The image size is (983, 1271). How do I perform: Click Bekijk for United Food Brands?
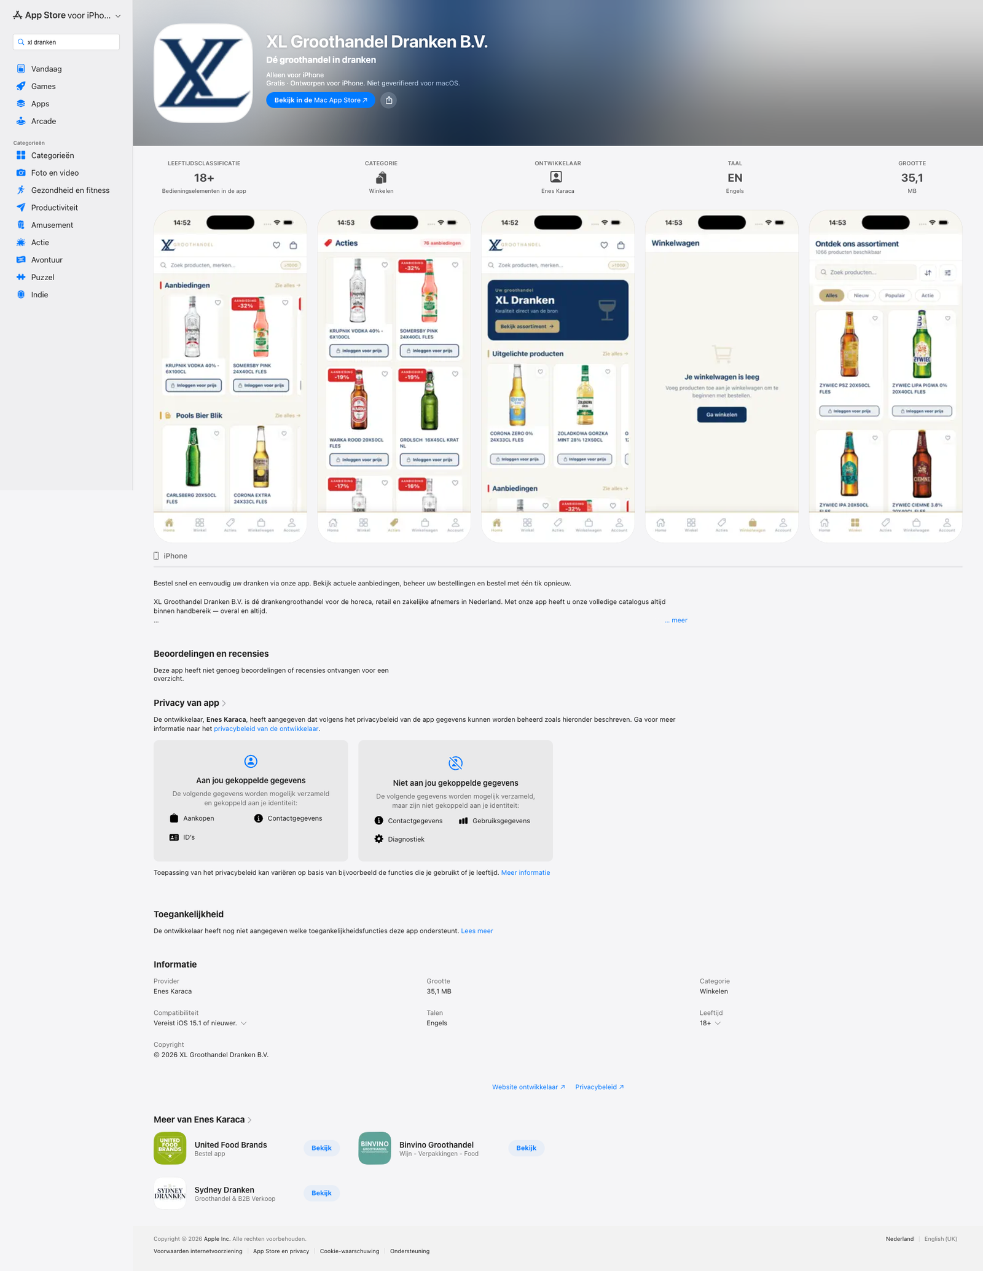coord(321,1148)
